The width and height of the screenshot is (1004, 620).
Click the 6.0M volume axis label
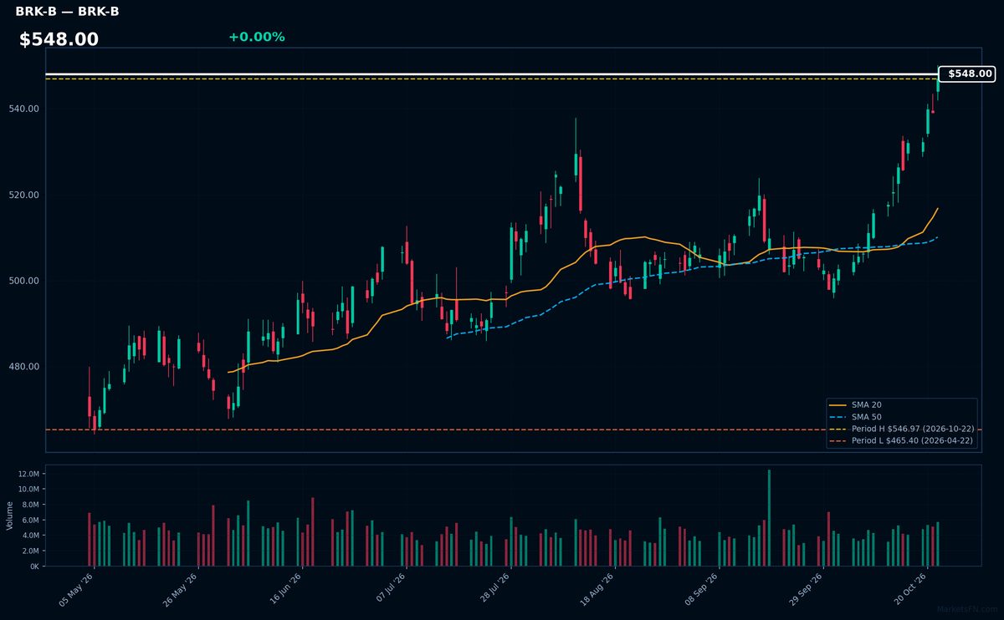coord(30,520)
